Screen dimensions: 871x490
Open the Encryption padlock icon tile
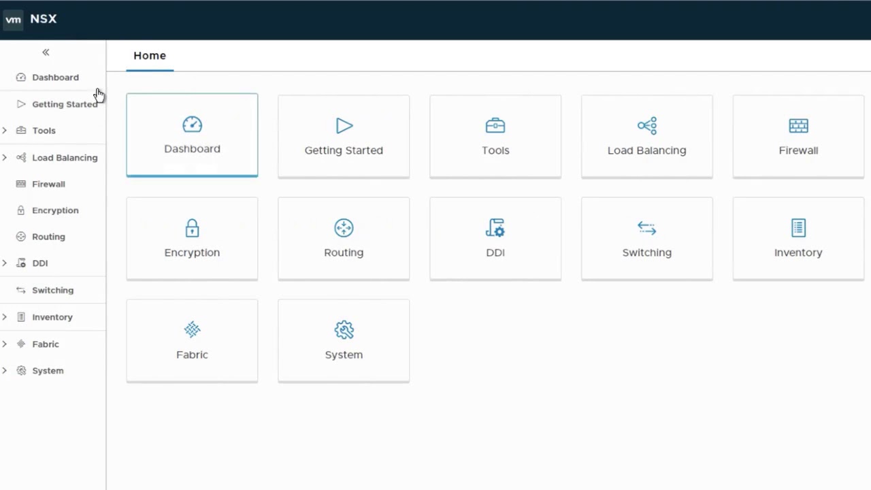click(192, 228)
